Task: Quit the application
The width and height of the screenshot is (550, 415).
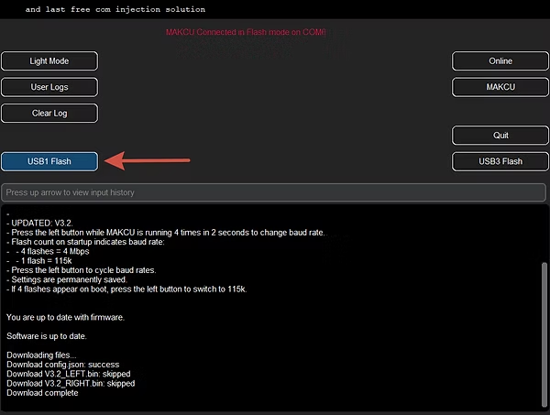Action: [x=500, y=135]
